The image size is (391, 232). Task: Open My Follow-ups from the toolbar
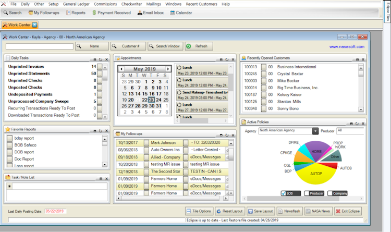(x=44, y=13)
